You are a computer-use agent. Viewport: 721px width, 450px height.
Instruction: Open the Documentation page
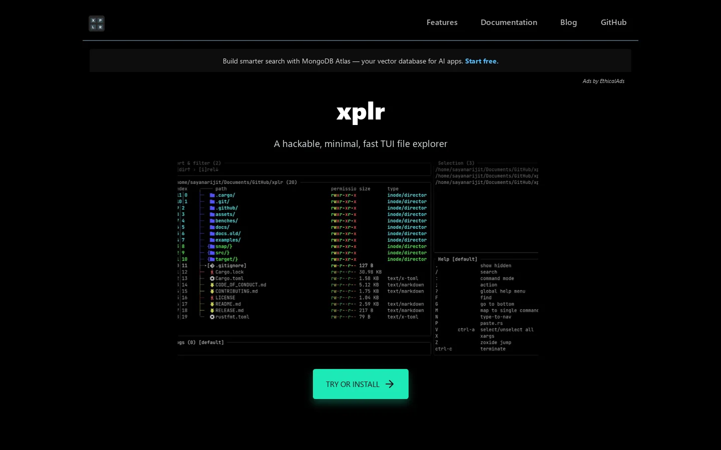[x=509, y=22]
